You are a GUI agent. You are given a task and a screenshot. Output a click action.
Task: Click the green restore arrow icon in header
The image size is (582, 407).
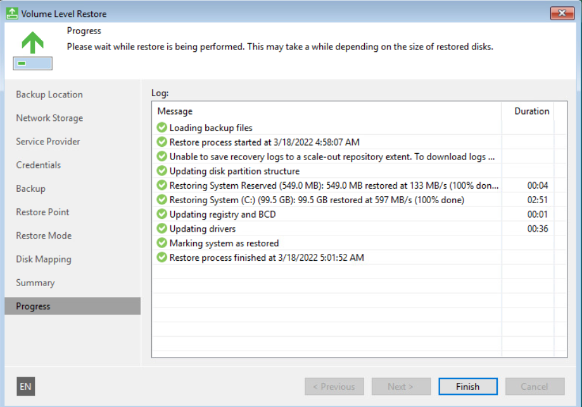[x=32, y=43]
